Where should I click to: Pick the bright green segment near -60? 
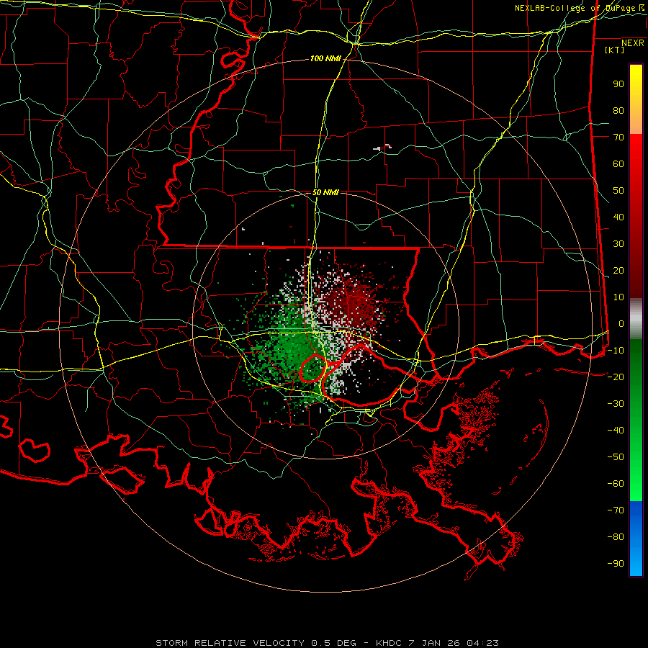(636, 485)
